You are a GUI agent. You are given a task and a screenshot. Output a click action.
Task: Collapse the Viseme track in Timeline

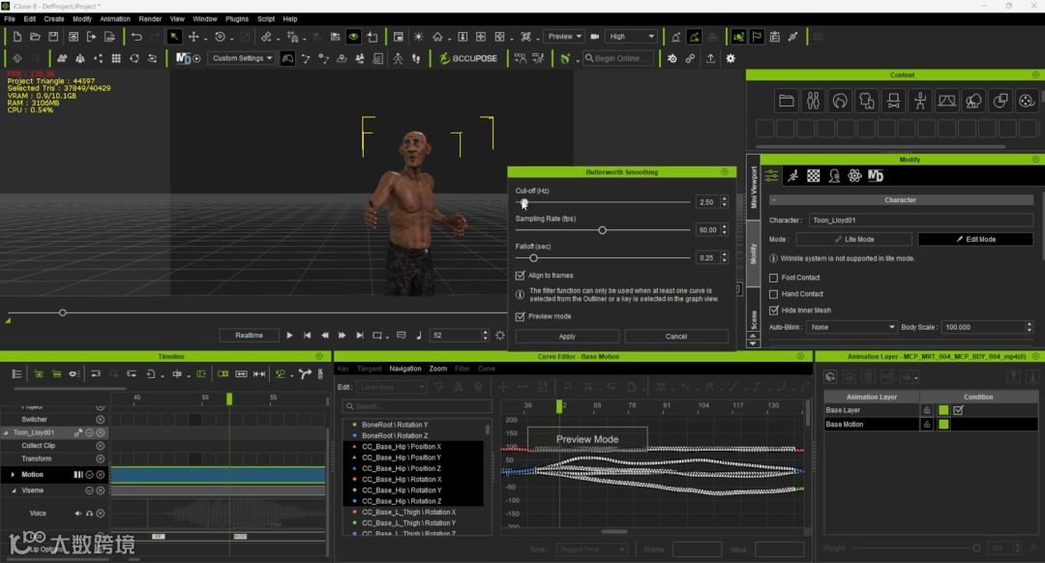click(14, 490)
